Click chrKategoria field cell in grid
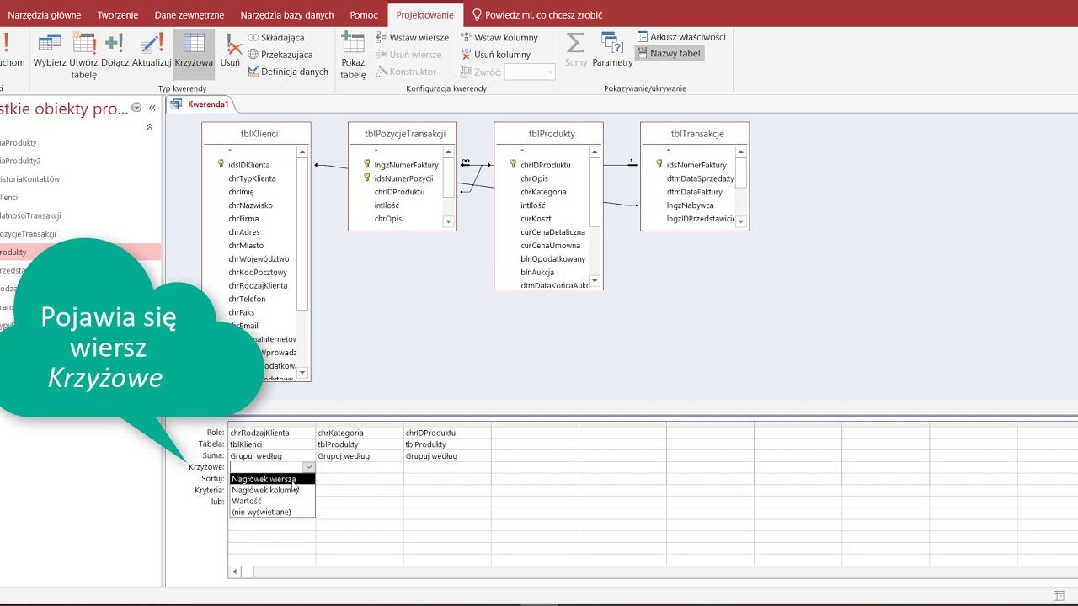 [x=360, y=433]
